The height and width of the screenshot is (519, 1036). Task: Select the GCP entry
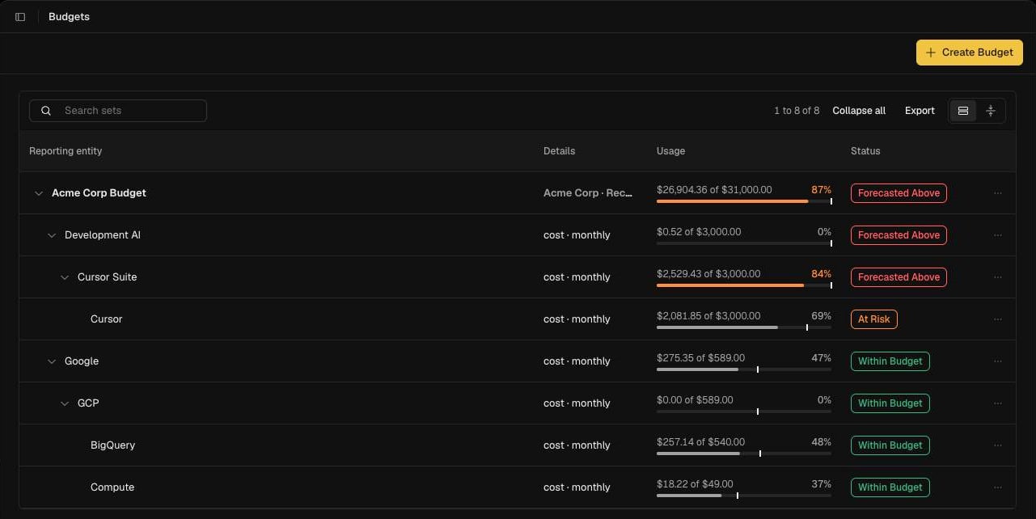click(88, 403)
